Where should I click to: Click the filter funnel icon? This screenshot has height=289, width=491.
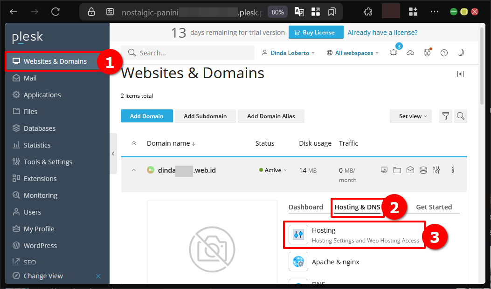446,116
